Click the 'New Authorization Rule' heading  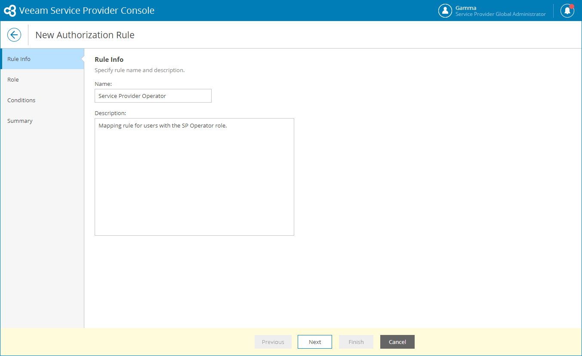85,35
